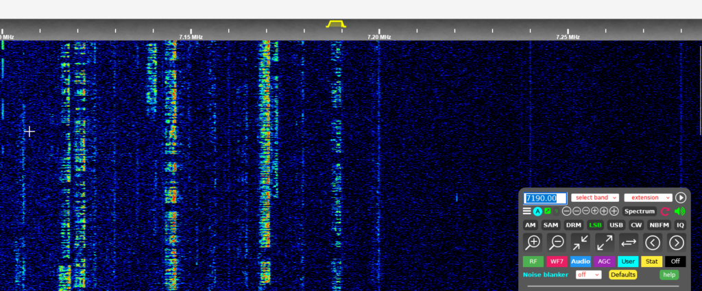Click the green arrow pop-out icon
The height and width of the screenshot is (291, 702).
548,211
